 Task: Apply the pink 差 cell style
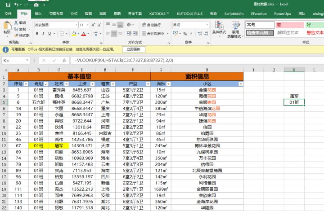[x=289, y=25]
